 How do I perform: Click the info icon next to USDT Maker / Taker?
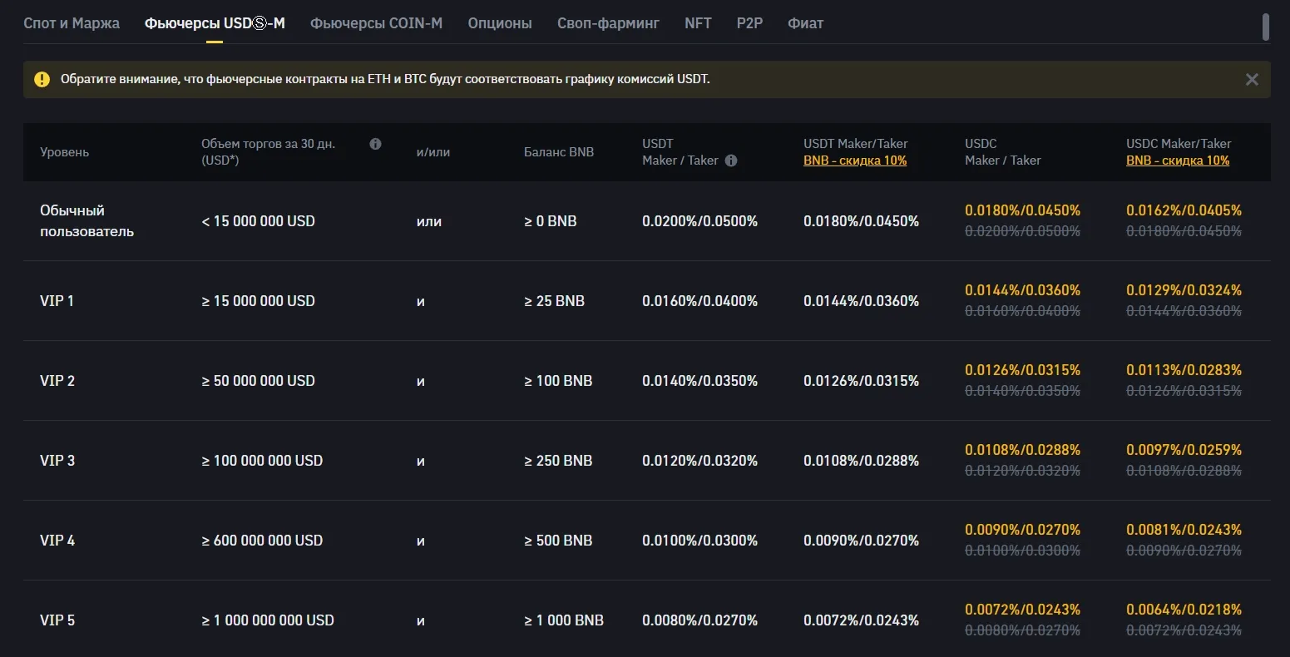[731, 161]
